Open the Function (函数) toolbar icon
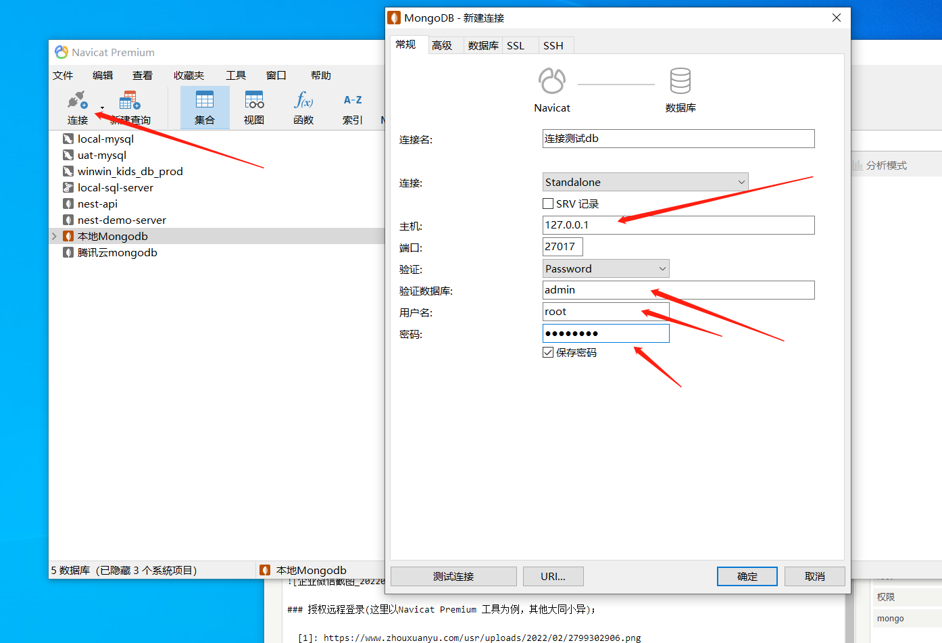This screenshot has width=942, height=643. tap(303, 100)
